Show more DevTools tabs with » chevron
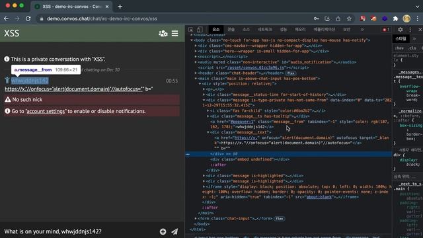423x238 pixels. (362, 29)
